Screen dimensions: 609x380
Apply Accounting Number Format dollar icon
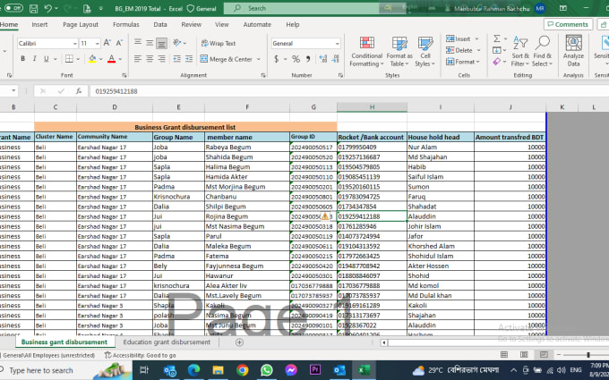point(277,59)
